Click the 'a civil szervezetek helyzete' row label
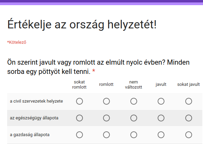203x144 pixels. (x=37, y=101)
